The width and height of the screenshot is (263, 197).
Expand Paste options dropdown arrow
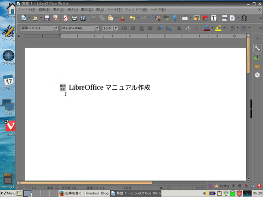tap(116, 18)
